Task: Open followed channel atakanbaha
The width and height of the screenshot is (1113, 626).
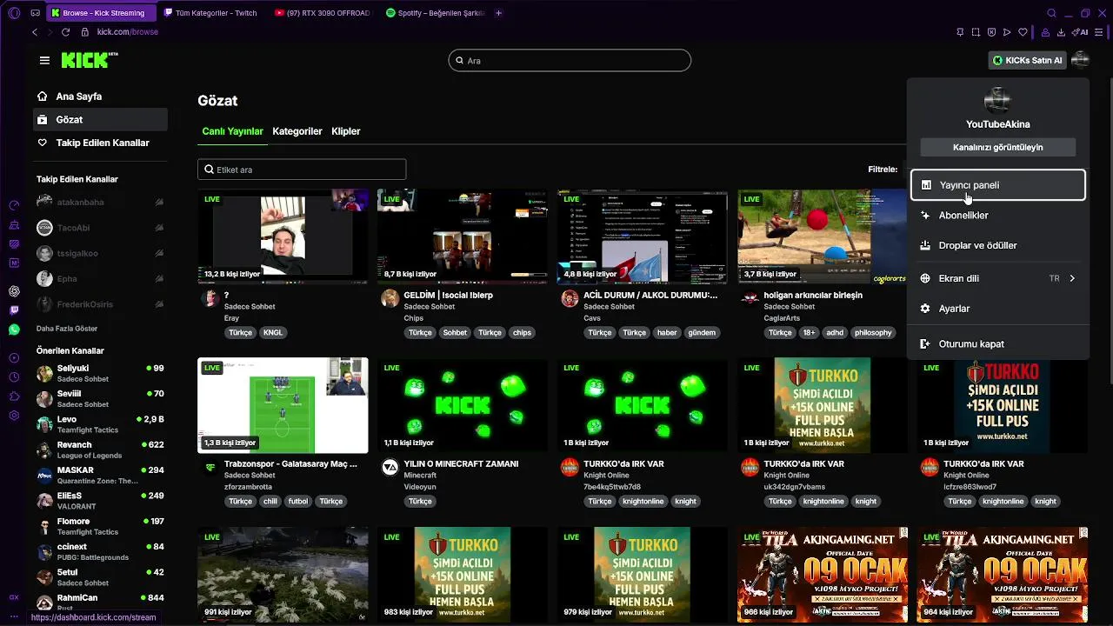Action: click(x=101, y=202)
